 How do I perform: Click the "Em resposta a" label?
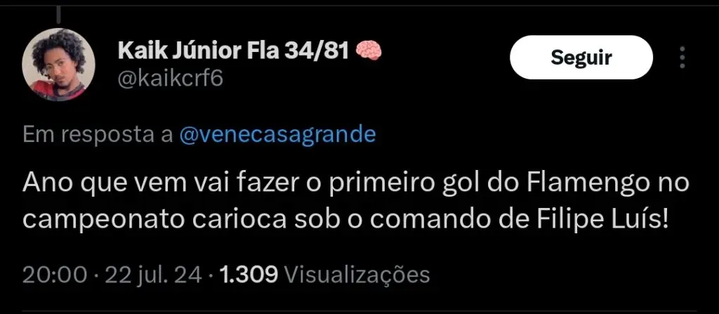[98, 135]
